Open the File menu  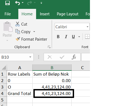coord(8,14)
